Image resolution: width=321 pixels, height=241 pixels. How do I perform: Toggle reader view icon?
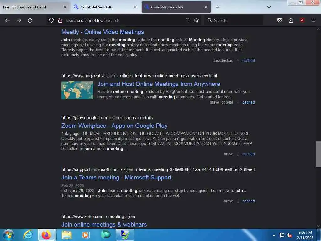pyautogui.click(x=187, y=20)
